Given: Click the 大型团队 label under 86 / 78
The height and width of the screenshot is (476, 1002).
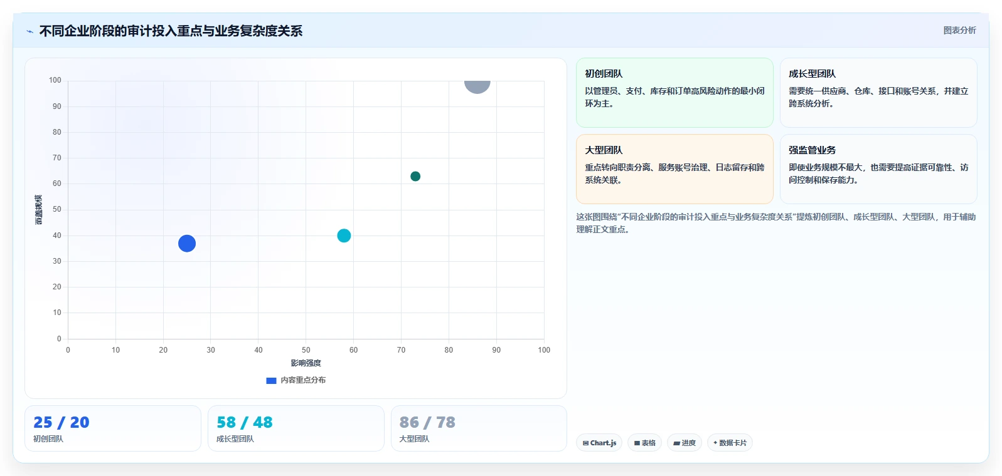Looking at the screenshot, I should (414, 439).
